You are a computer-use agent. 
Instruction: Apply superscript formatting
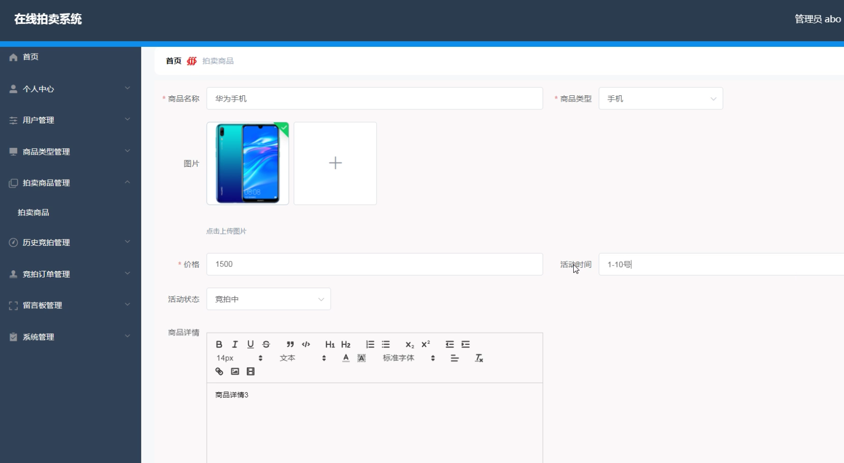pos(425,344)
